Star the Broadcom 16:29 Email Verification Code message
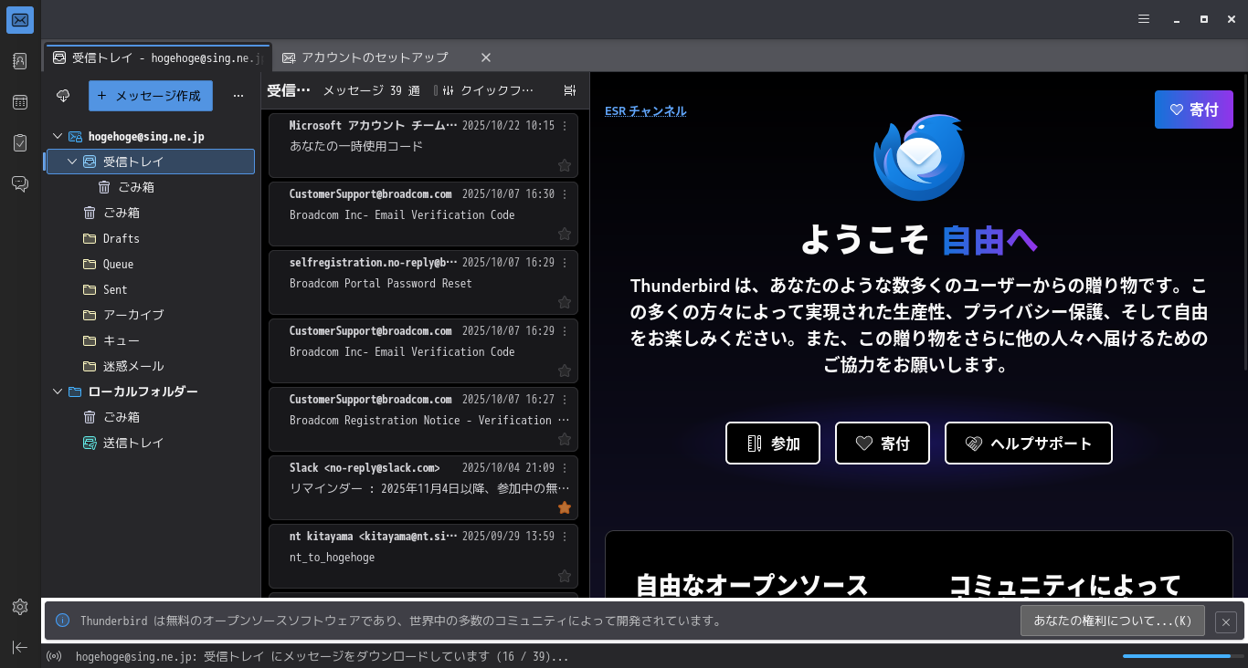Image resolution: width=1248 pixels, height=668 pixels. click(565, 371)
